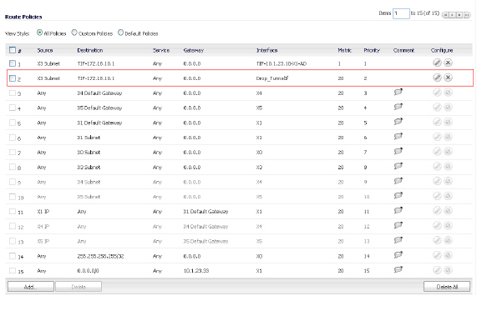
Task: Click disabled delete icon in row 3
Action: point(449,92)
